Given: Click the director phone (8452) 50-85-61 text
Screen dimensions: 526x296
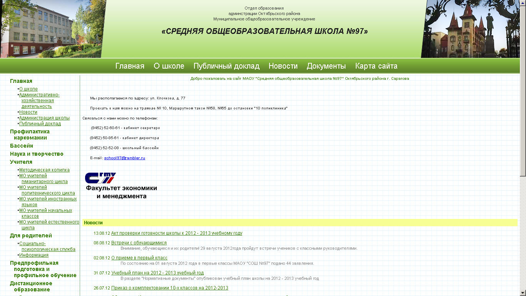Looking at the screenshot, I should (x=124, y=138).
